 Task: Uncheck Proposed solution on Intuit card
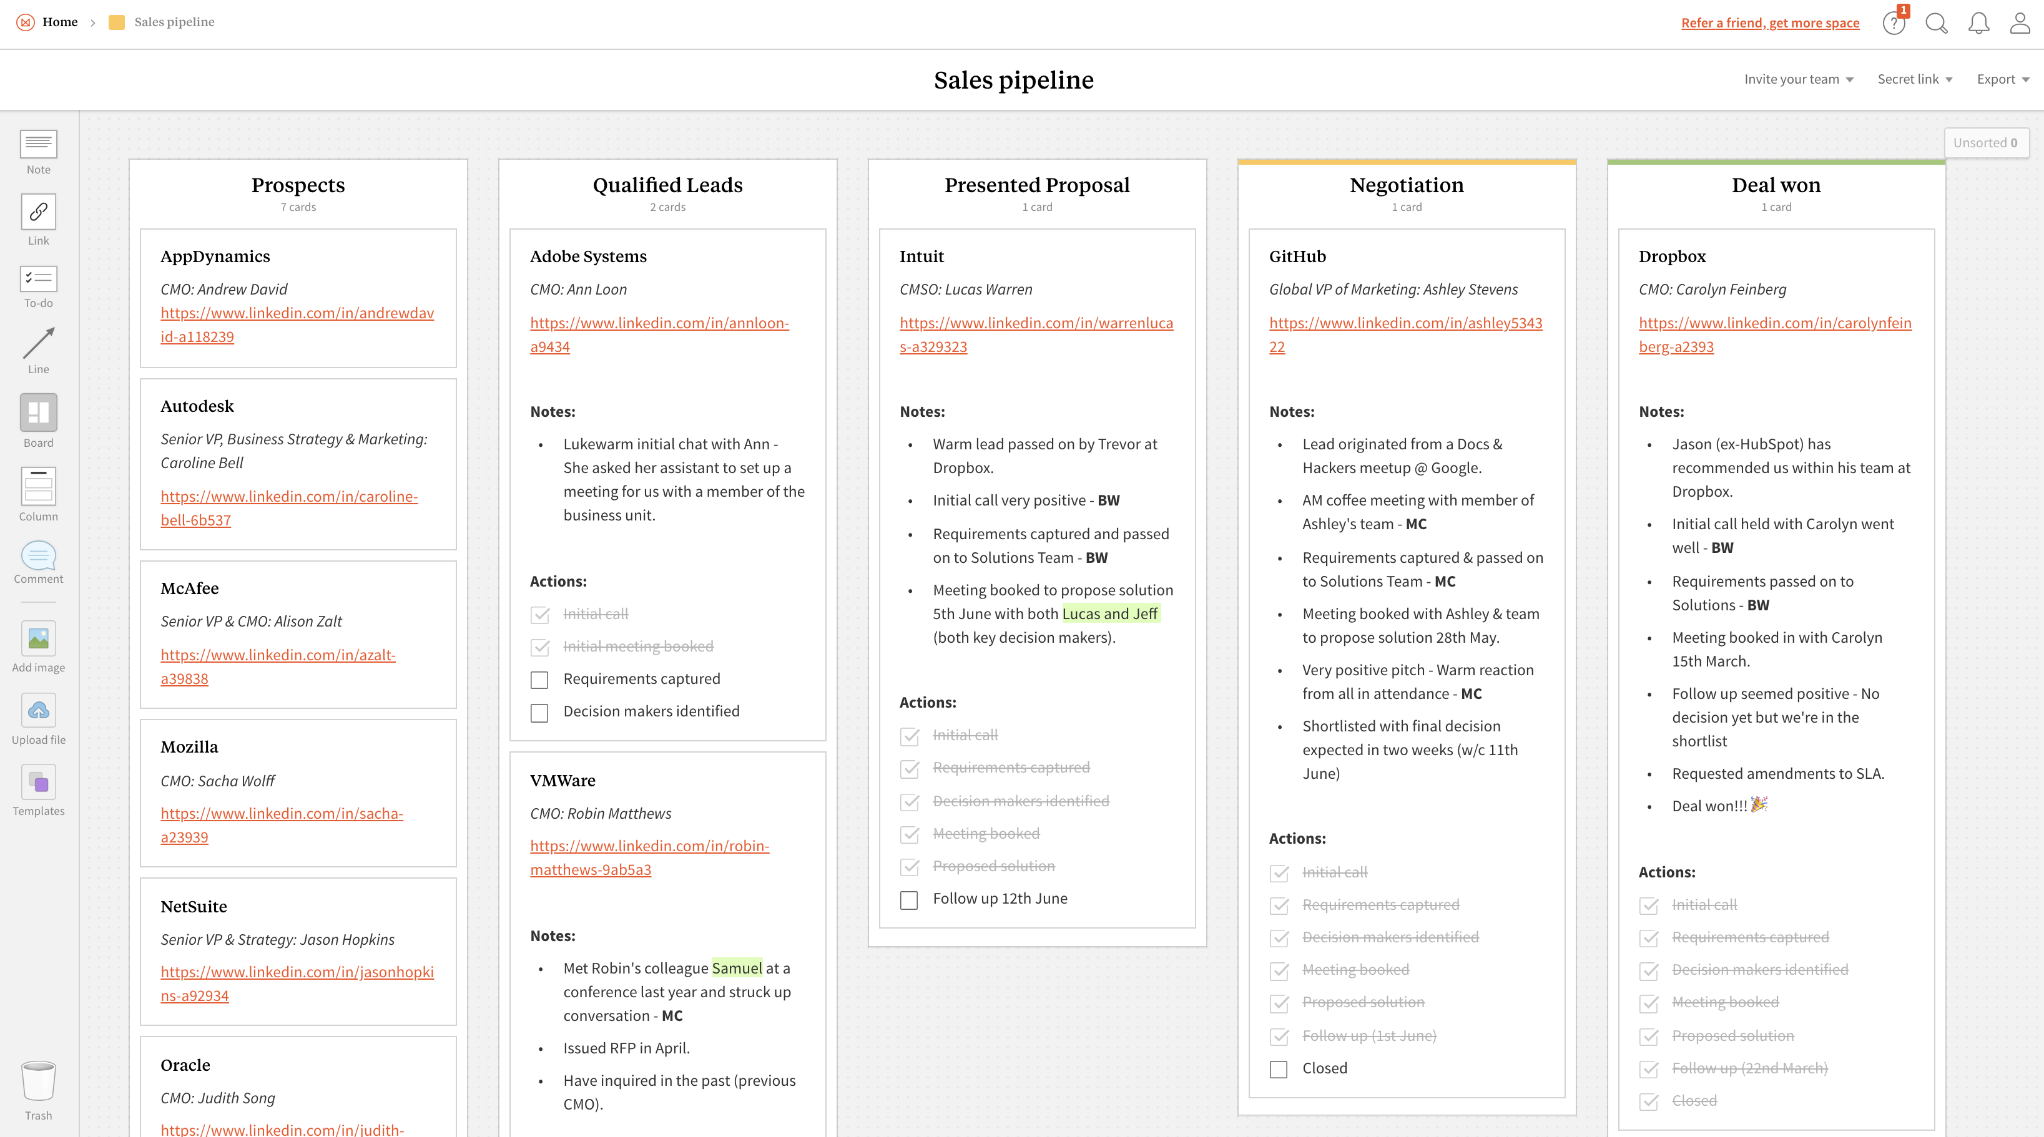click(910, 867)
